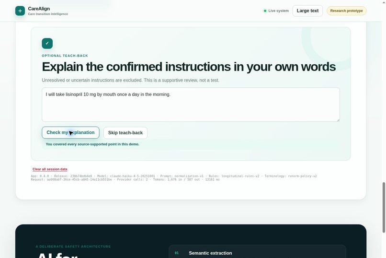Skip teach-back button
The image size is (386, 258).
click(125, 133)
